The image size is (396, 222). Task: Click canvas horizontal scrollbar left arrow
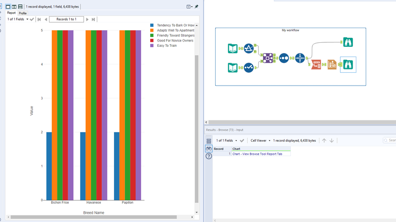point(206,122)
